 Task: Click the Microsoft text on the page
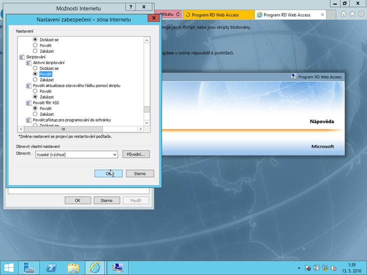click(322, 146)
